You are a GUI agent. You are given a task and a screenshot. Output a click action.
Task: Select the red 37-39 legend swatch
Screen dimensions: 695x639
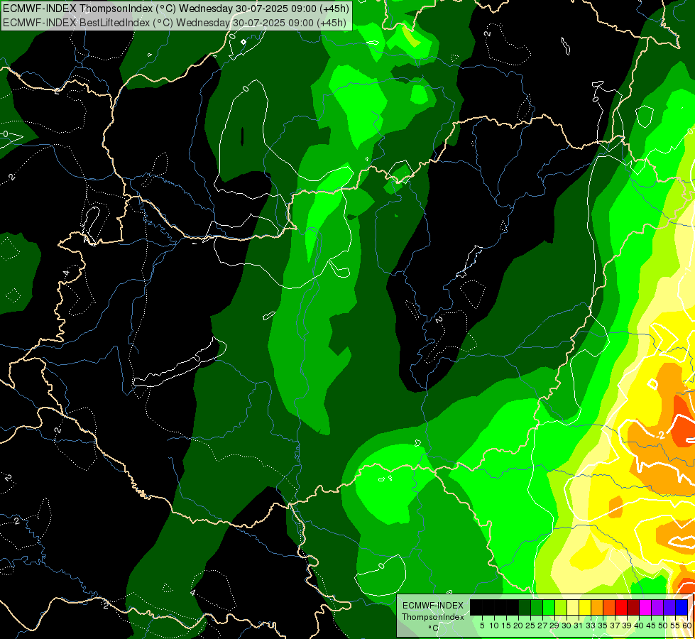(621, 607)
